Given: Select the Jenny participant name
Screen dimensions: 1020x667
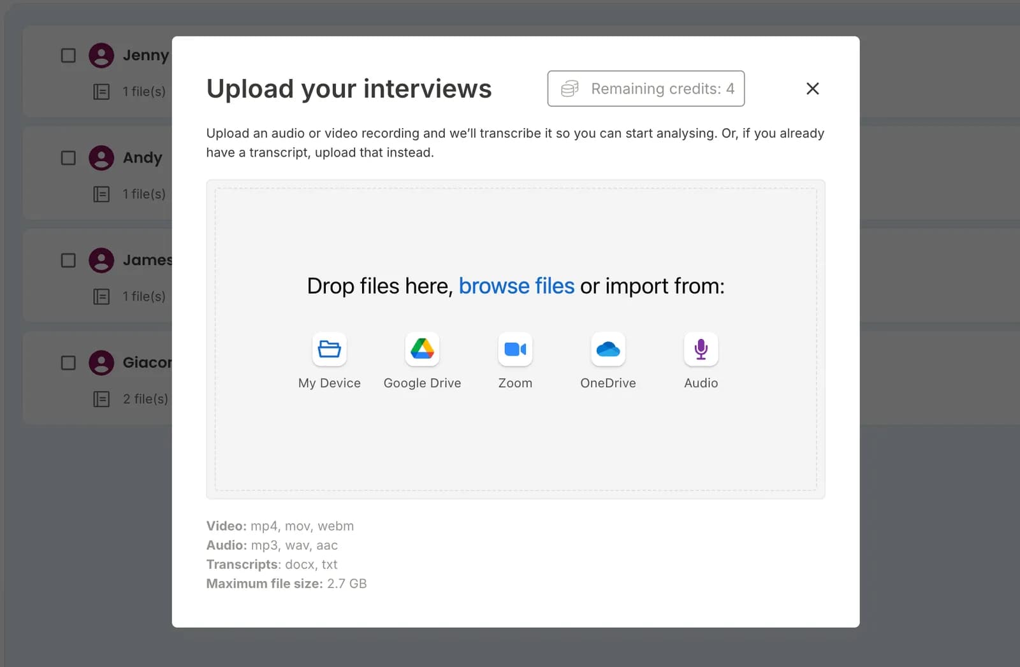Looking at the screenshot, I should pyautogui.click(x=146, y=55).
